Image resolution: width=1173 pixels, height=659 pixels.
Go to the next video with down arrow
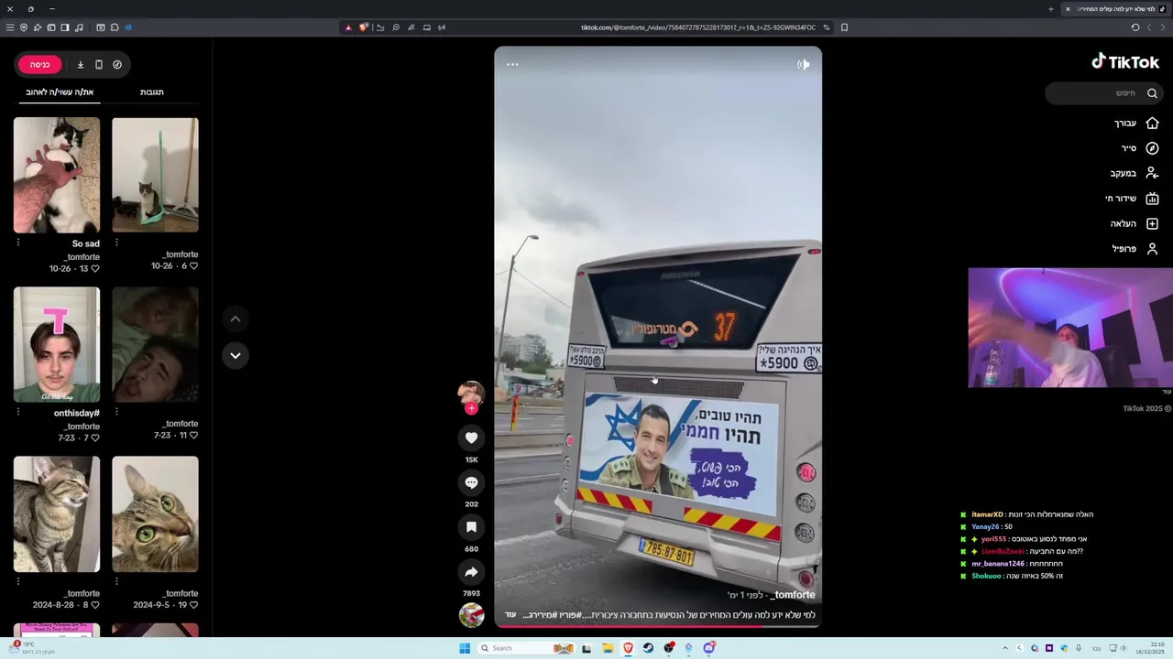tap(236, 355)
